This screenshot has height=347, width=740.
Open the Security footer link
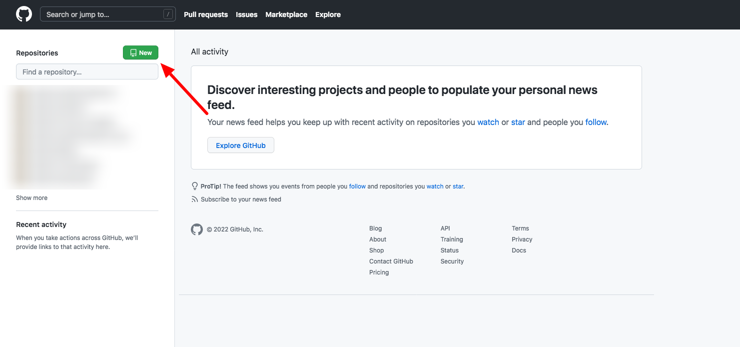pos(452,261)
